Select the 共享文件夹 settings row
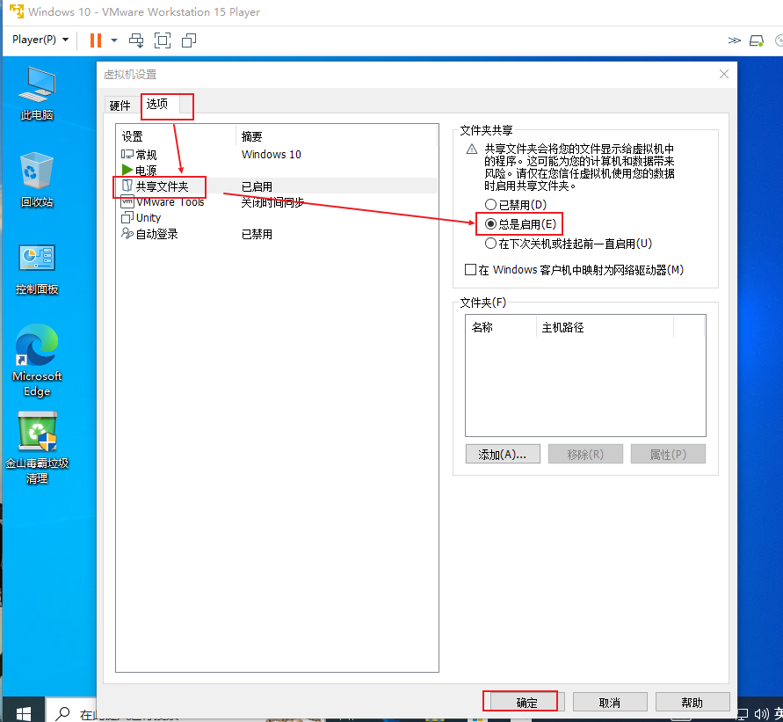The width and height of the screenshot is (783, 722). [x=277, y=186]
